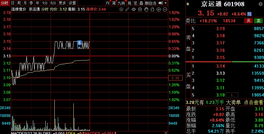This screenshot has height=134, width=264.
Task: Switch to 周 weekly chart tab
Action: click(x=19, y=3)
